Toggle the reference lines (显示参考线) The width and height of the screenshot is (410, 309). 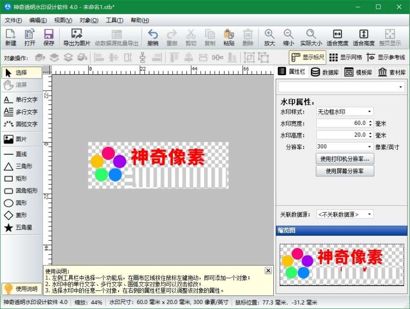coord(386,57)
